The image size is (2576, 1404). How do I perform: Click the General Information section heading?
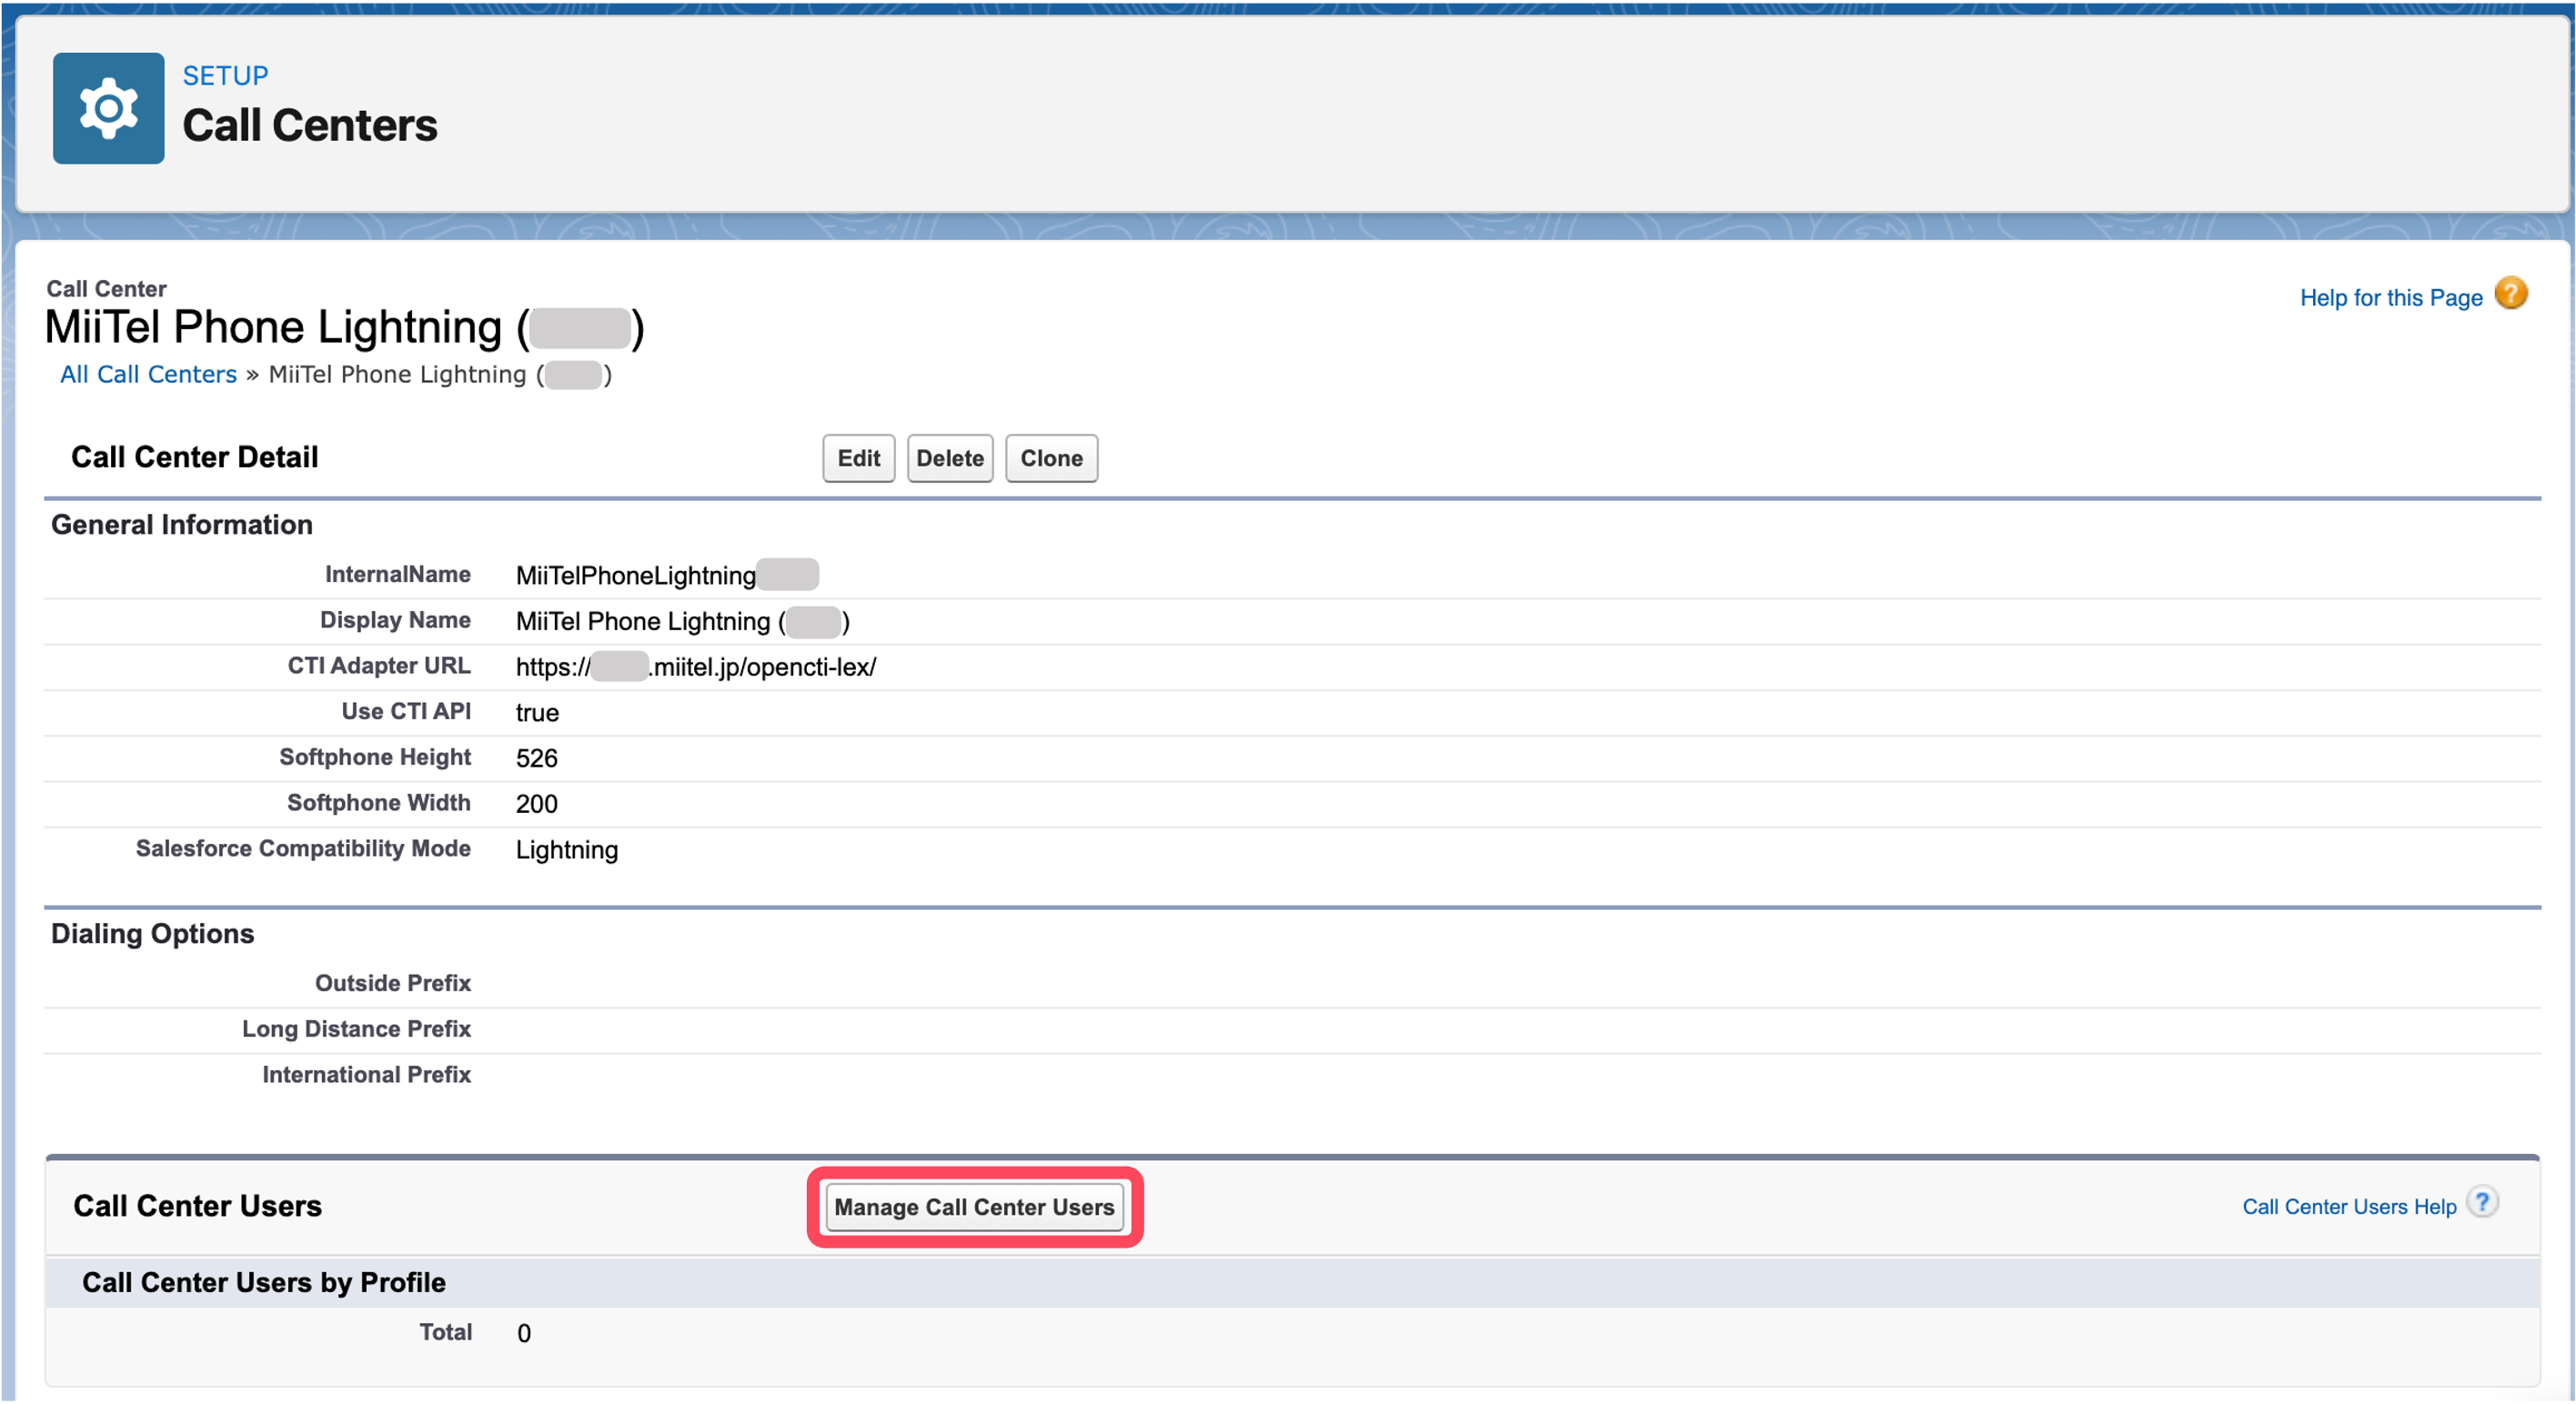click(181, 525)
